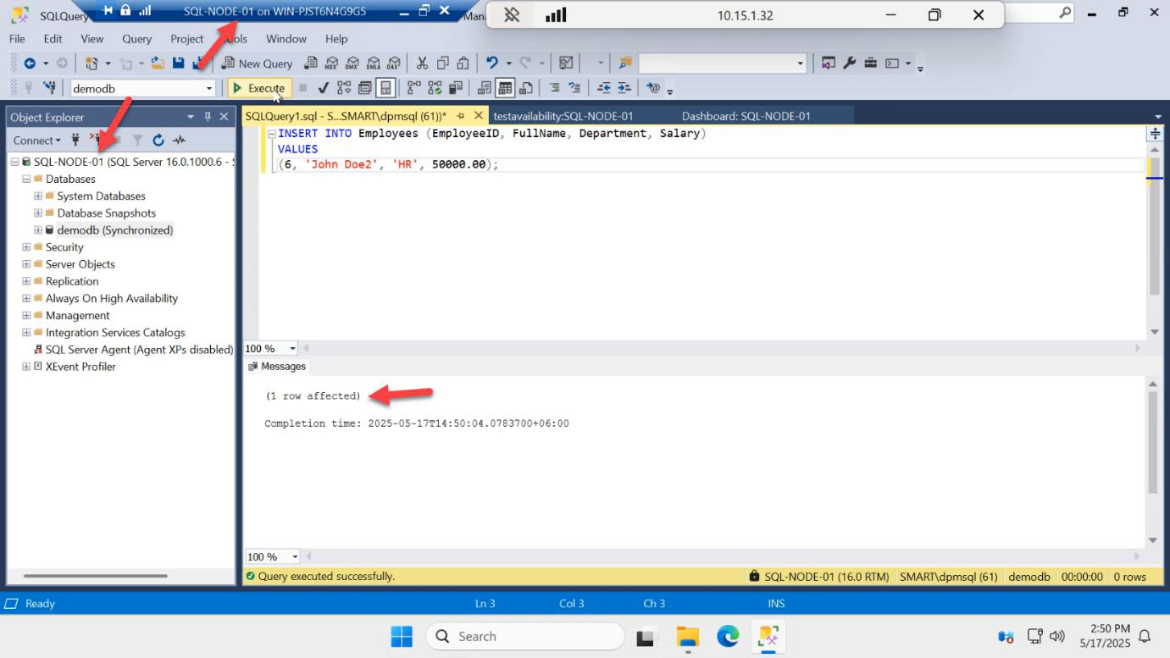Viewport: 1170px width, 658px height.
Task: Click the New Query button
Action: click(x=257, y=64)
